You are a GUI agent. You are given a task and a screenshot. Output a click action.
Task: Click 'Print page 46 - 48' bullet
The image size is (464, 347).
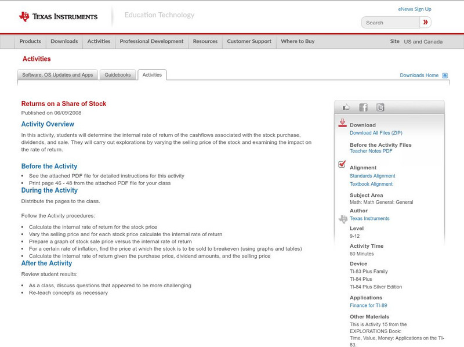click(100, 183)
